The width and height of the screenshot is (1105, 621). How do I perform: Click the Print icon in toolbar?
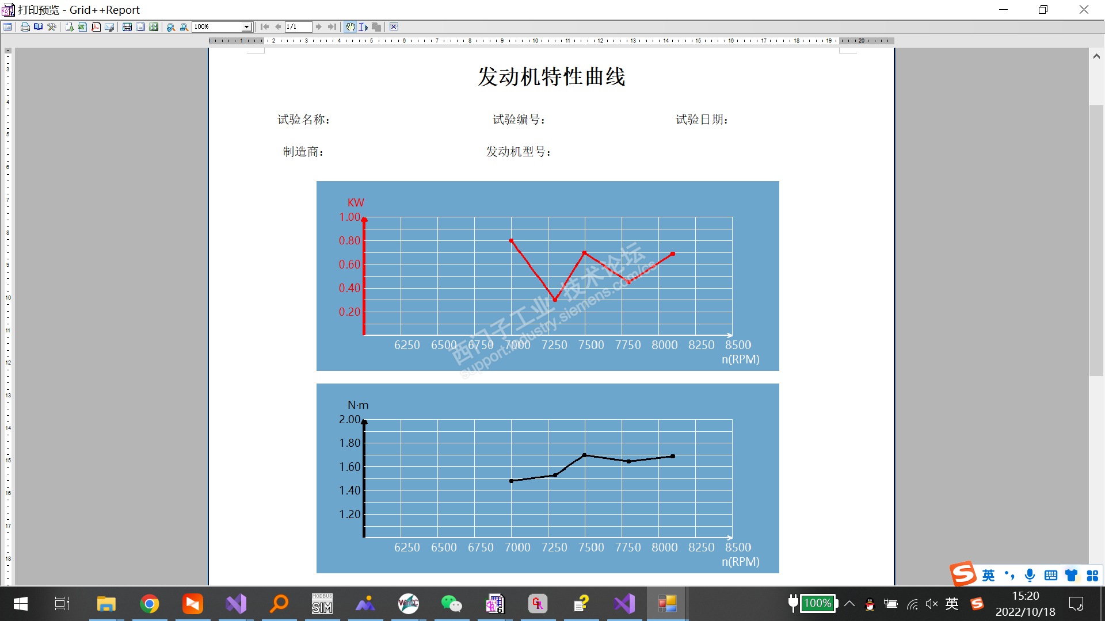tap(25, 27)
